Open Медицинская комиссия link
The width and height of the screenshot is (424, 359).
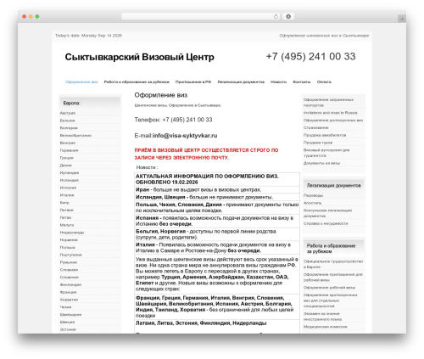pos(325,327)
